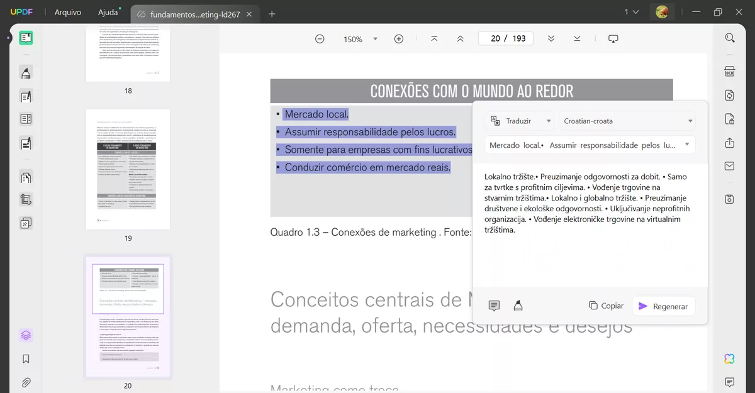
Task: Open the Croatian-croata language dropdown
Action: point(627,121)
